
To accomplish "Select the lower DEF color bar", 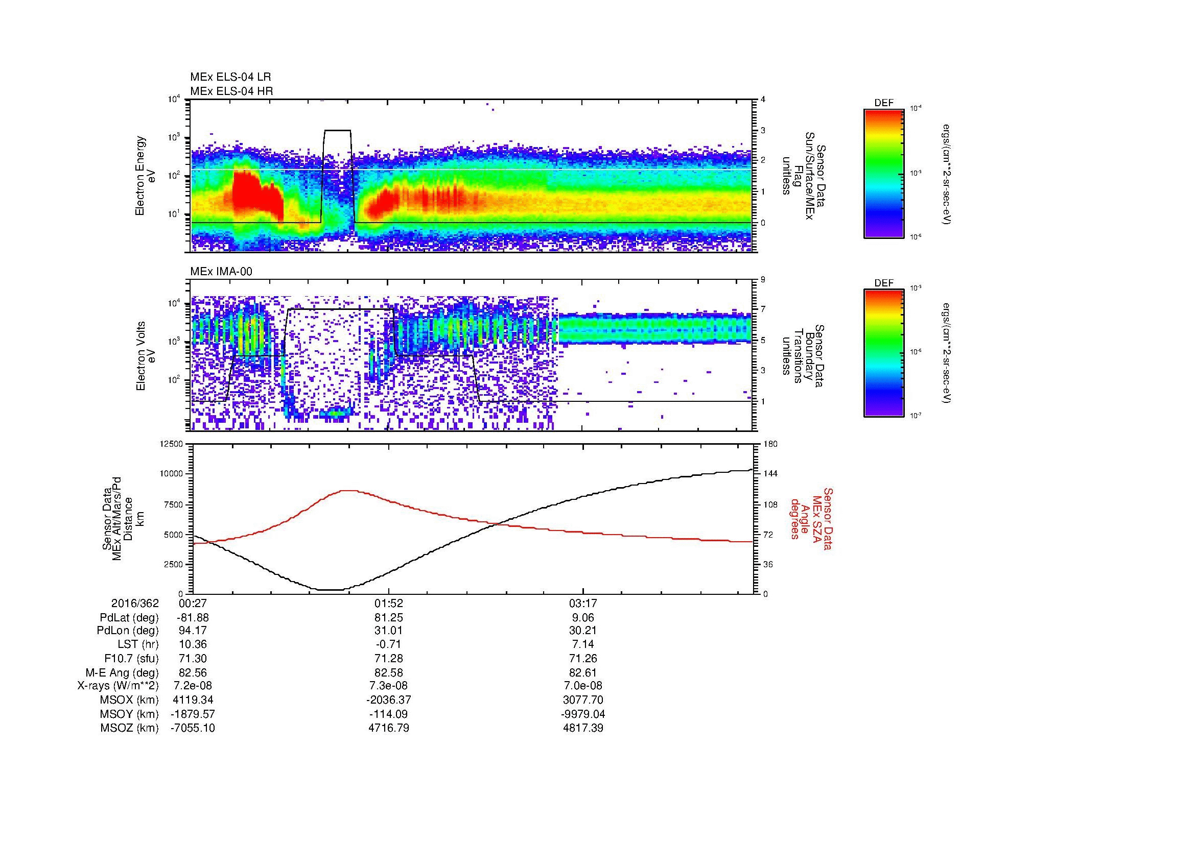I will coord(884,353).
